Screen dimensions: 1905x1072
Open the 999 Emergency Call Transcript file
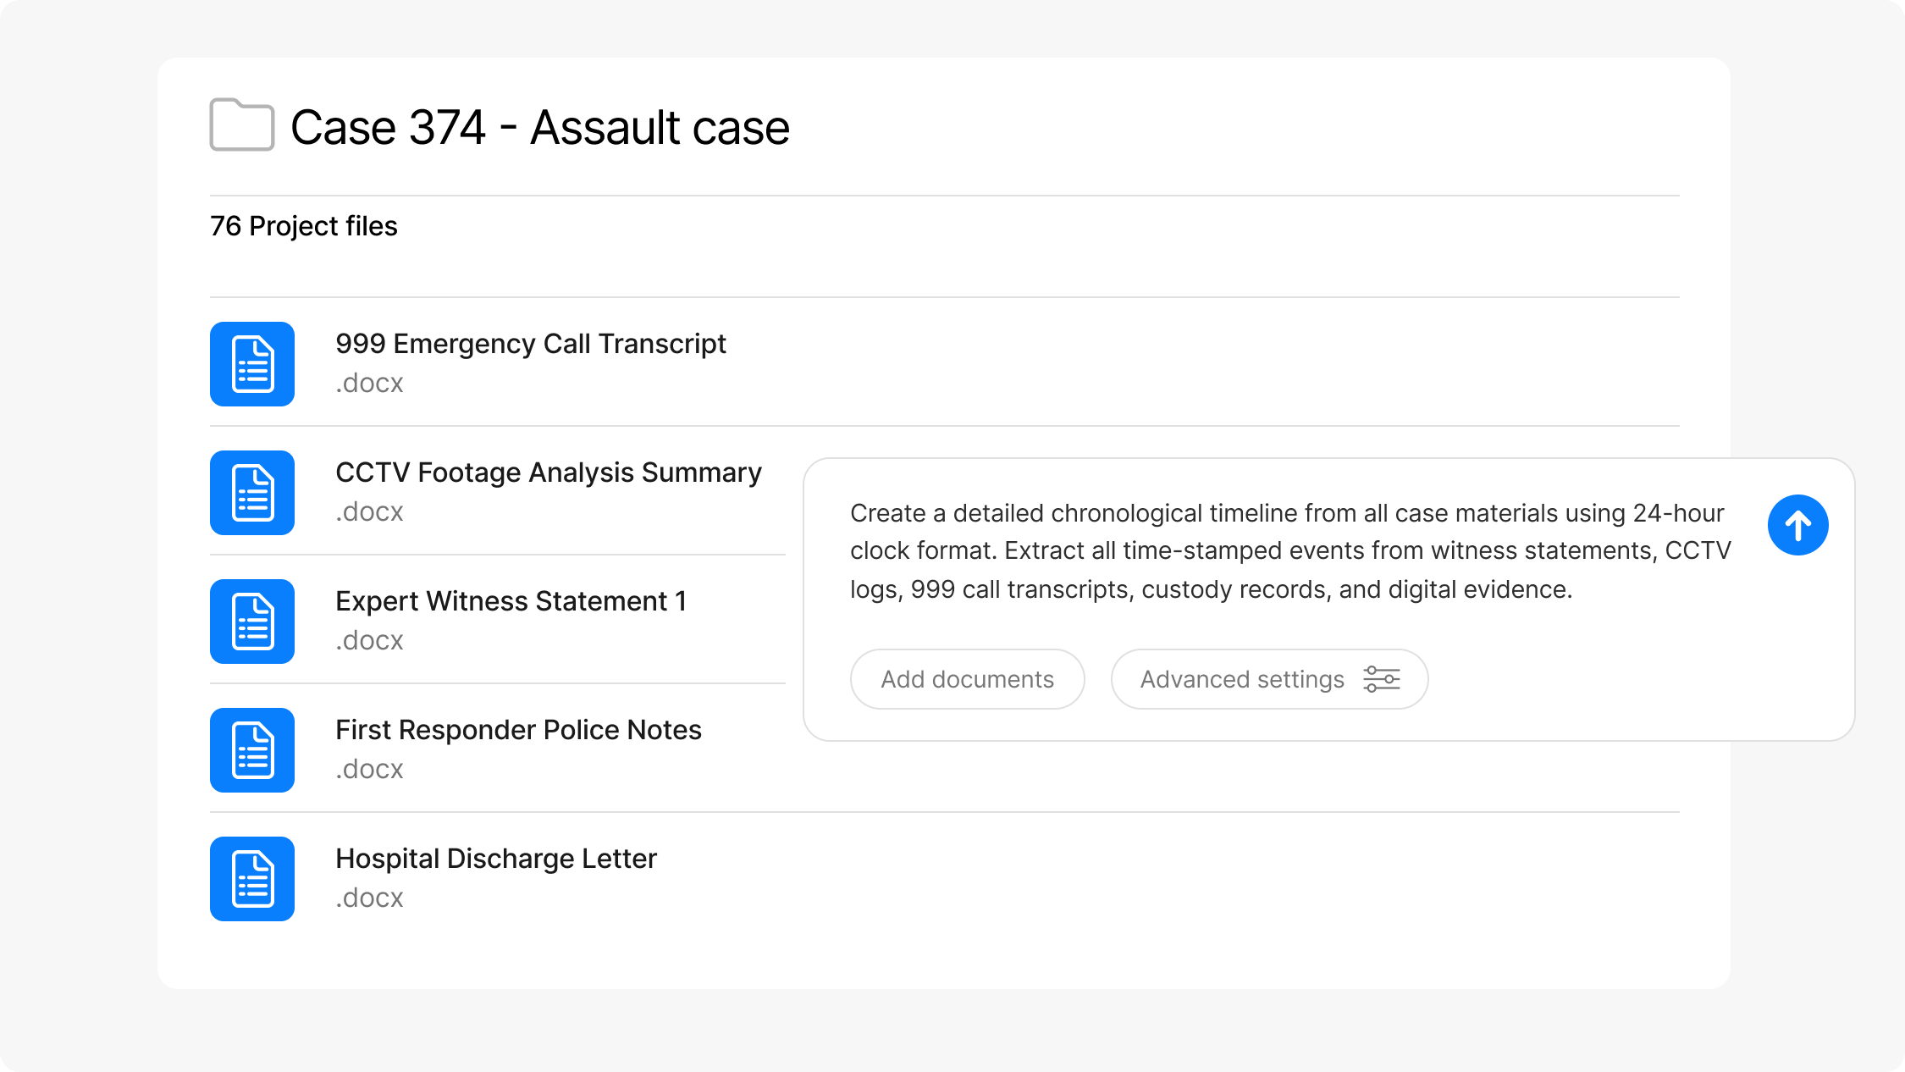pos(530,344)
